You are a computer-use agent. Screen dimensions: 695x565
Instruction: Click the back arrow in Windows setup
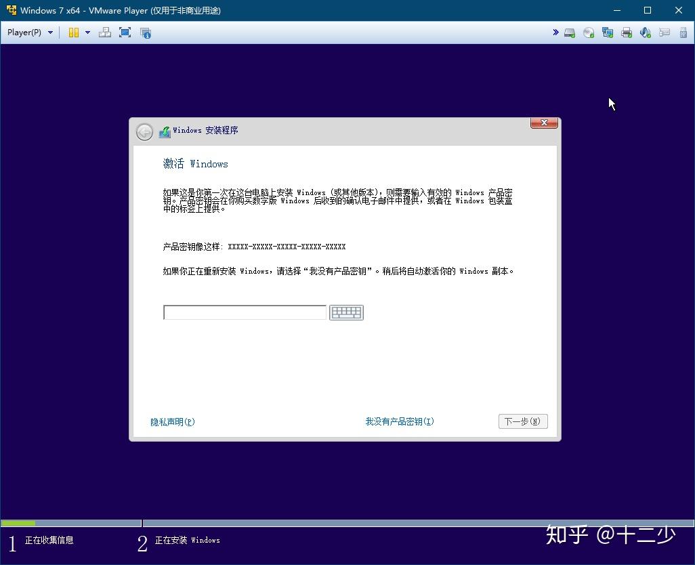point(144,131)
